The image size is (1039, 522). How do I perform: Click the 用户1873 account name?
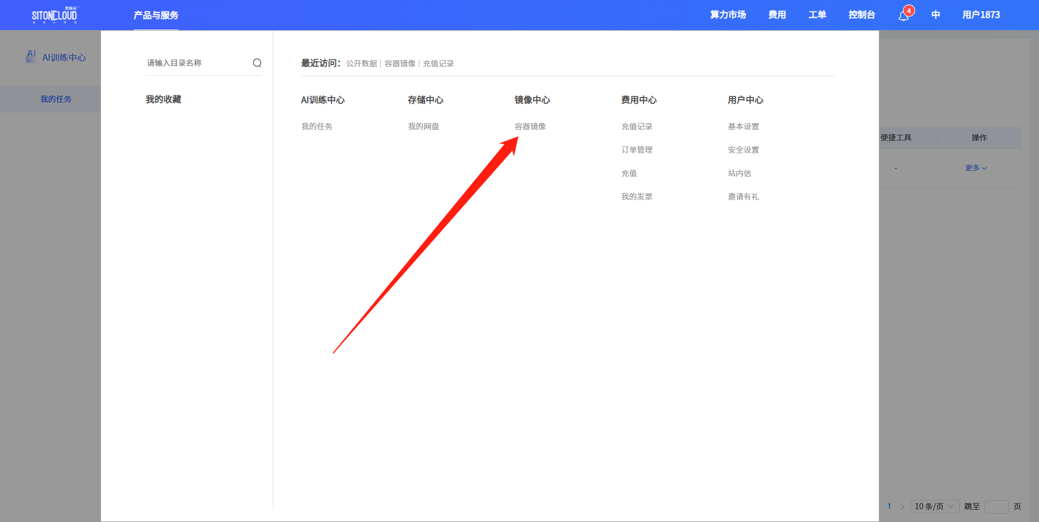[x=982, y=15]
